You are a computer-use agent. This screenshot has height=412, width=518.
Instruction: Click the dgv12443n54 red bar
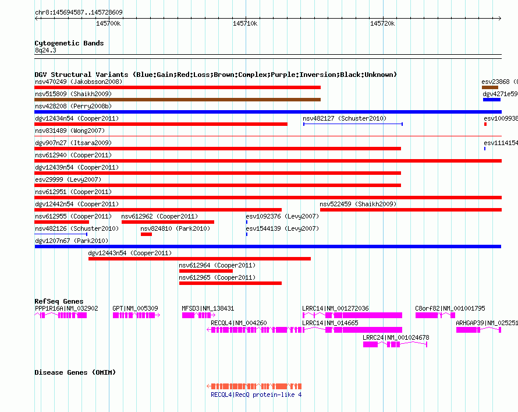tap(200, 259)
